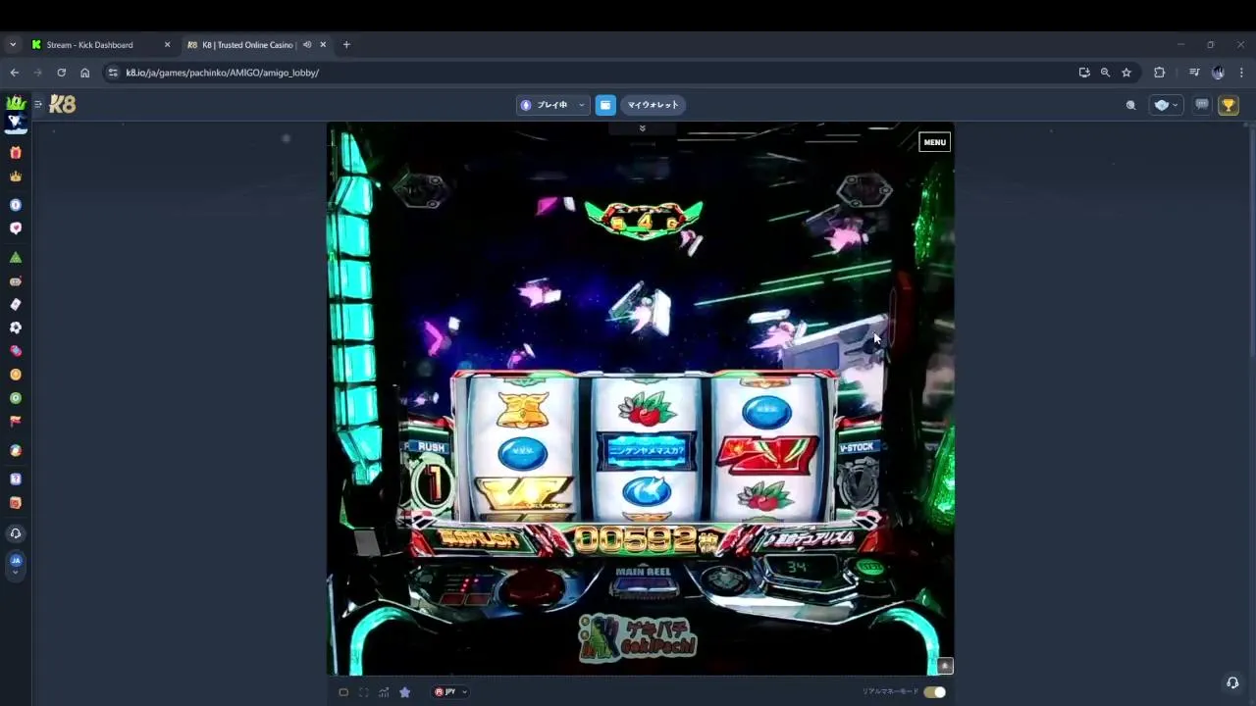The height and width of the screenshot is (706, 1256).
Task: Open the soccer ball sports icon in sidebar
Action: pyautogui.click(x=15, y=328)
